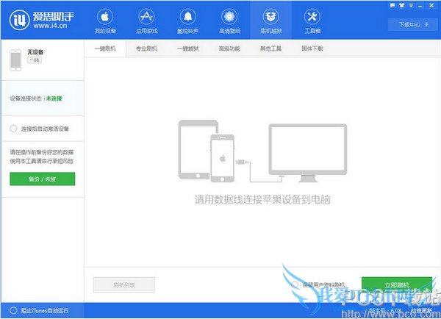The height and width of the screenshot is (319, 441).
Task: Click the 版本号 6.08 version text
Action: tap(386, 311)
